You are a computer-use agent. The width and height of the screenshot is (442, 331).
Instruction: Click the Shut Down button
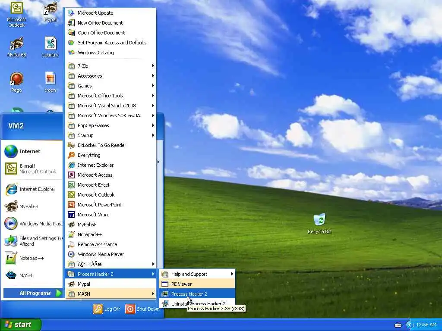[142, 309]
